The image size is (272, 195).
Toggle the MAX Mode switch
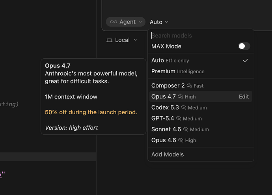coord(244,46)
